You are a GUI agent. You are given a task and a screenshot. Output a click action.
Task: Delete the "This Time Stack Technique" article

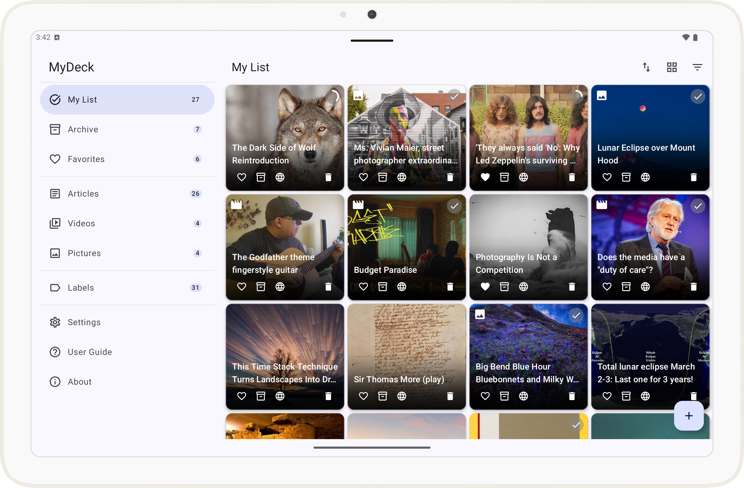click(329, 396)
